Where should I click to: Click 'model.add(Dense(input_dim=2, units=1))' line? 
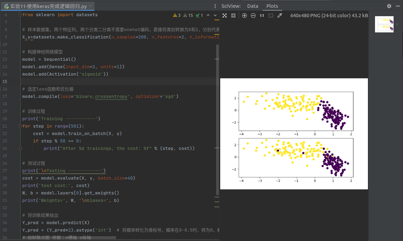pyautogui.click(x=73, y=66)
